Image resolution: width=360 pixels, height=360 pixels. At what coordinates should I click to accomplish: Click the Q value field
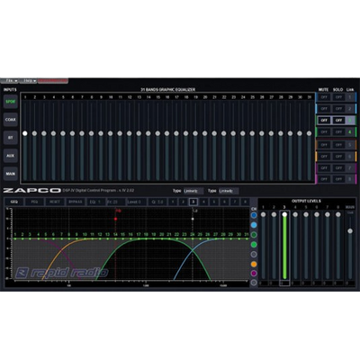point(157,202)
